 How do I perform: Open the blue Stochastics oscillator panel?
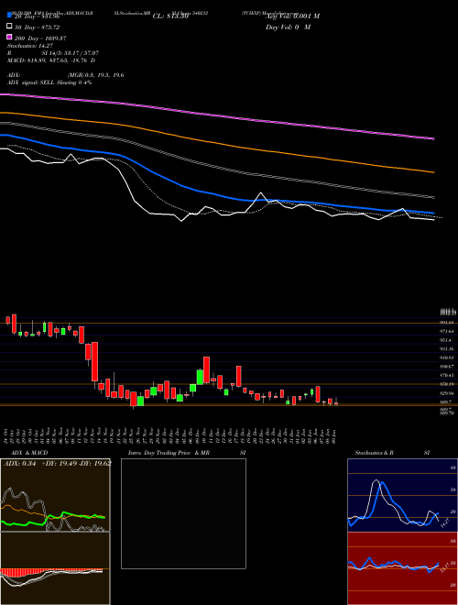(x=402, y=495)
